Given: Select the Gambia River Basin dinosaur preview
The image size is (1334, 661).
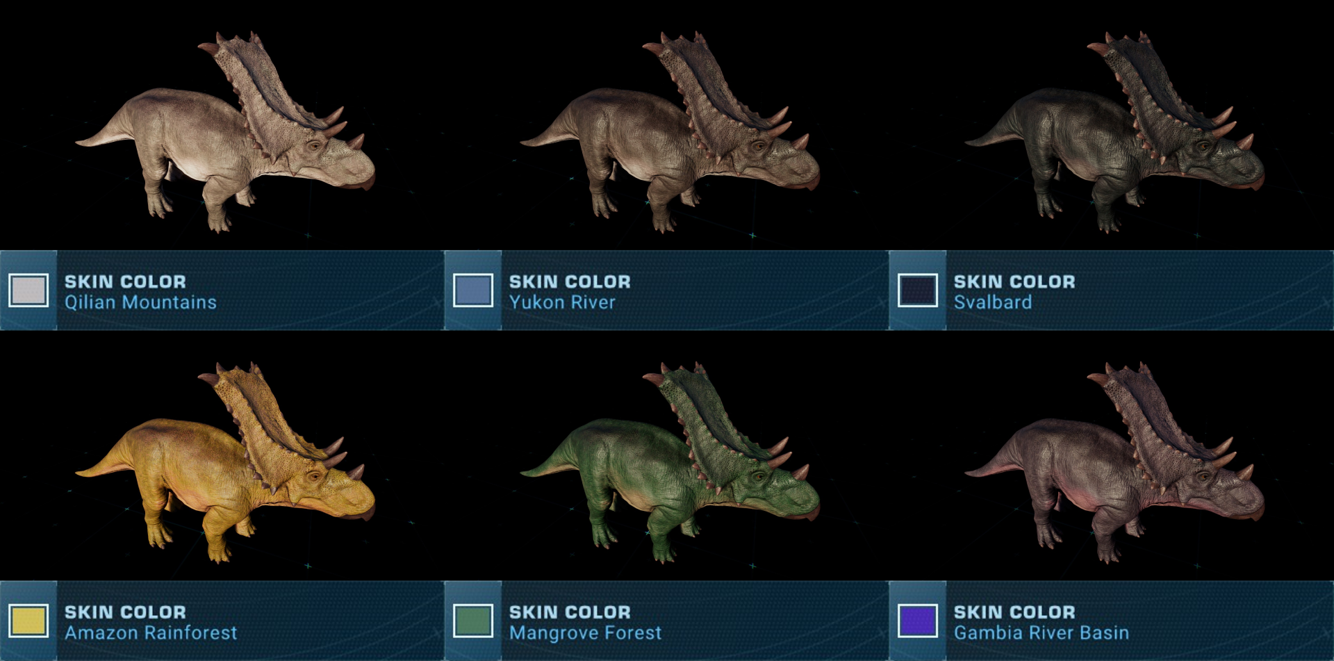Looking at the screenshot, I should [x=1115, y=462].
